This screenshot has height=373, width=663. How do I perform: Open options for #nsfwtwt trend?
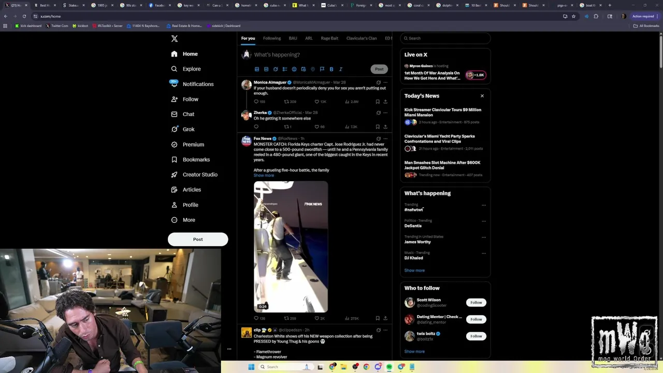(484, 205)
